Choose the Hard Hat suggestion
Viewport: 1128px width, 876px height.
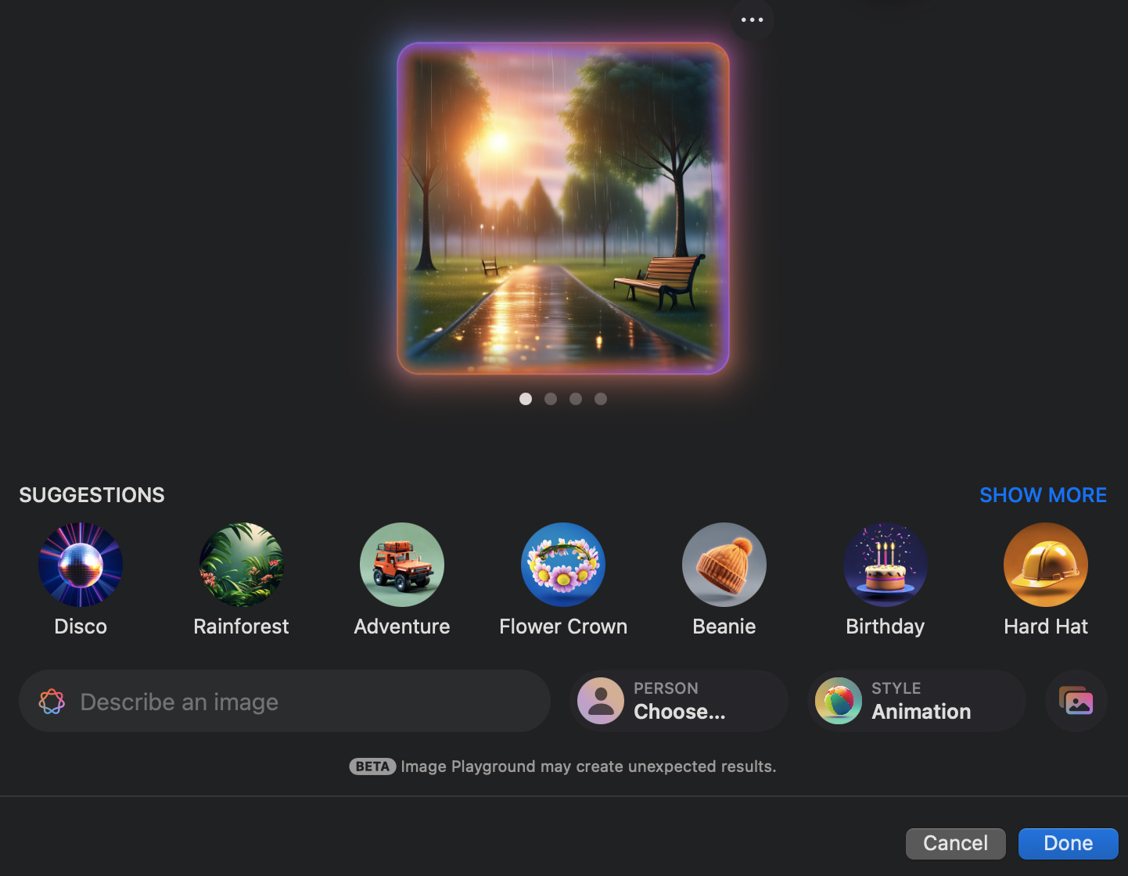1046,565
